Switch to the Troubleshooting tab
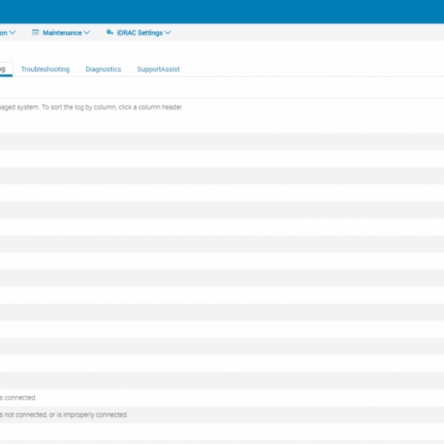Screen dimensions: 444x444 point(46,69)
